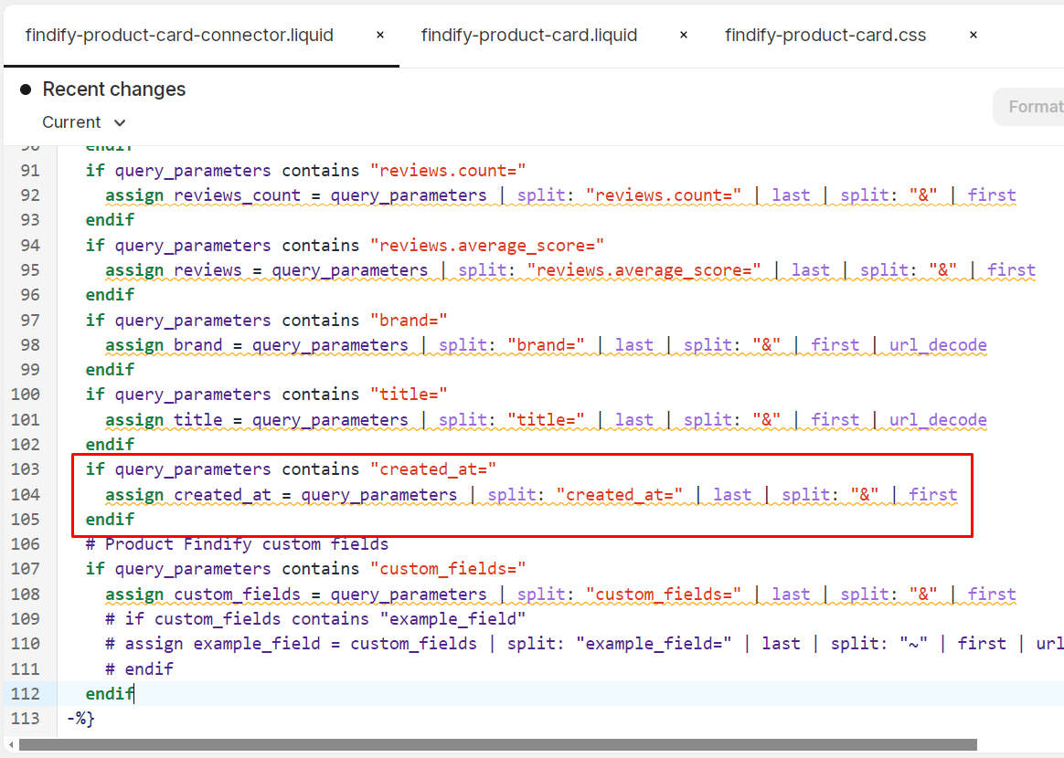Place cursor at endif on line 112

point(110,693)
